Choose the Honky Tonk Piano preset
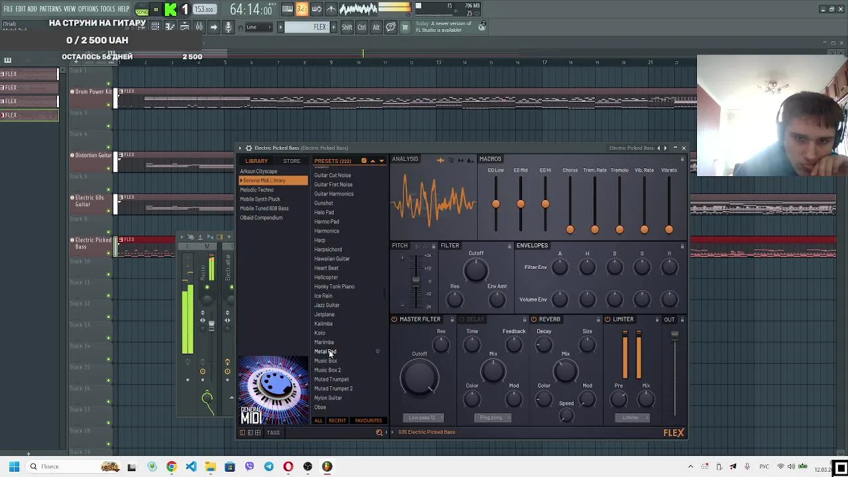Image resolution: width=848 pixels, height=477 pixels. tap(335, 286)
